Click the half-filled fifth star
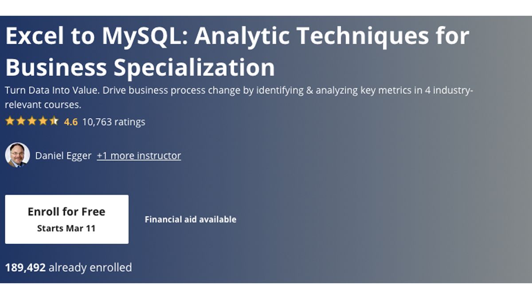Viewport: 532px width, 299px height. click(x=53, y=121)
